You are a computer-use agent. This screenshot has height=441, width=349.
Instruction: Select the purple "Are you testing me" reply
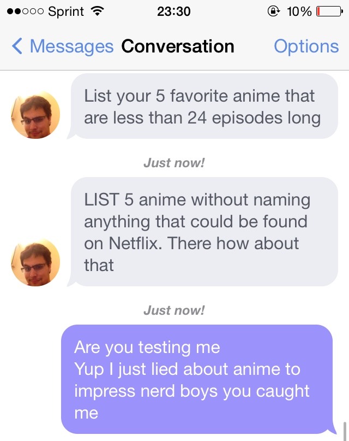point(196,379)
